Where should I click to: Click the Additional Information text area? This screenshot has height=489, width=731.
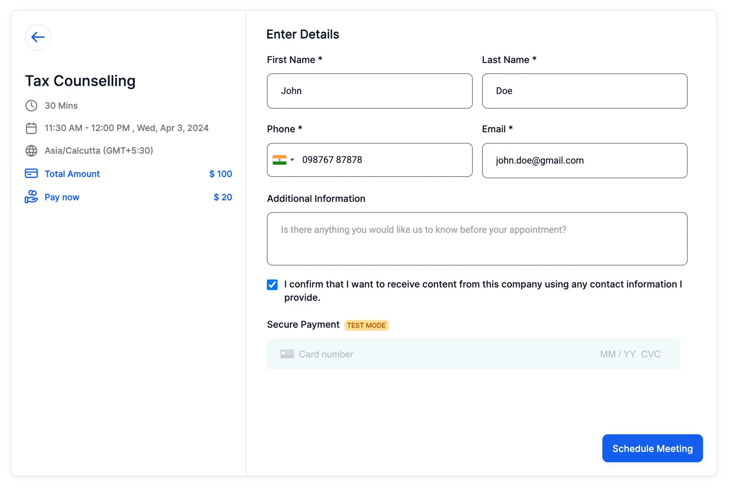pyautogui.click(x=477, y=239)
